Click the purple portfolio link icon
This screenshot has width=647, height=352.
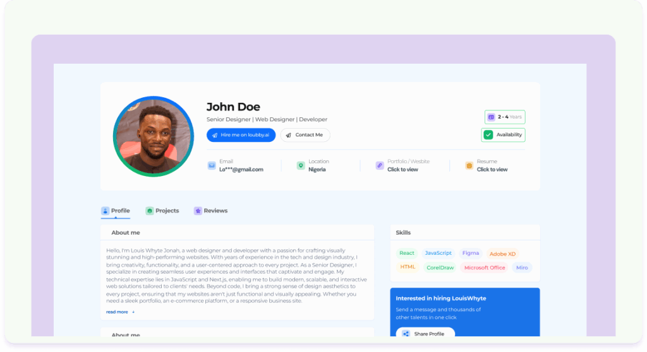(x=380, y=166)
